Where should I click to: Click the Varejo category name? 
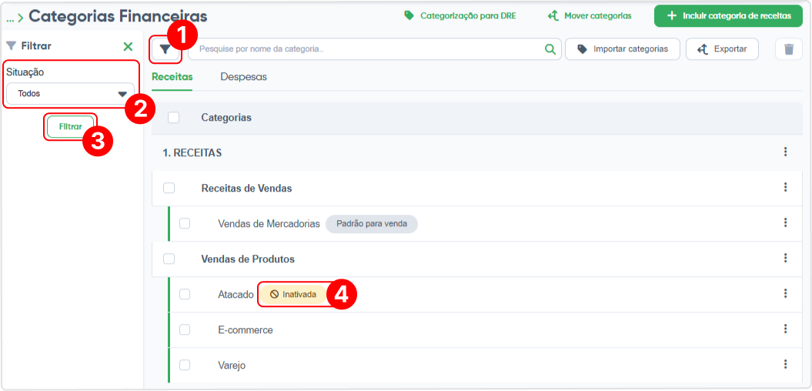click(232, 365)
